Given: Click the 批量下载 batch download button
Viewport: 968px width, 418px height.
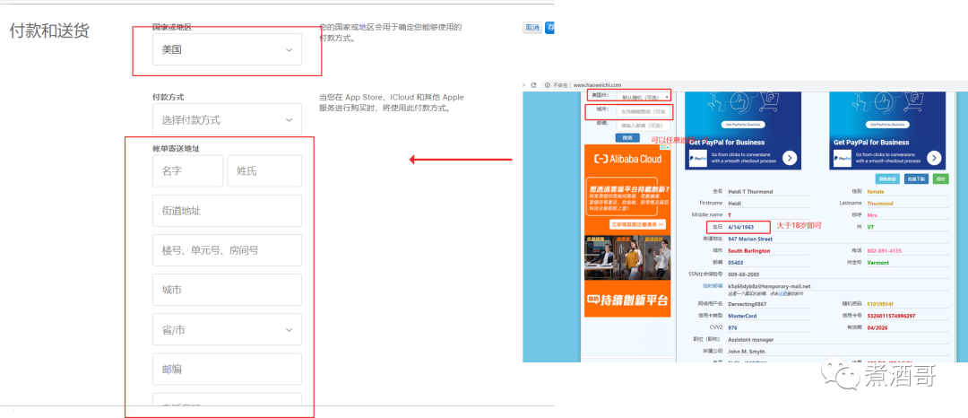Looking at the screenshot, I should click(x=916, y=179).
